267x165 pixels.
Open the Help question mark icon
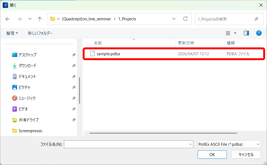click(259, 33)
